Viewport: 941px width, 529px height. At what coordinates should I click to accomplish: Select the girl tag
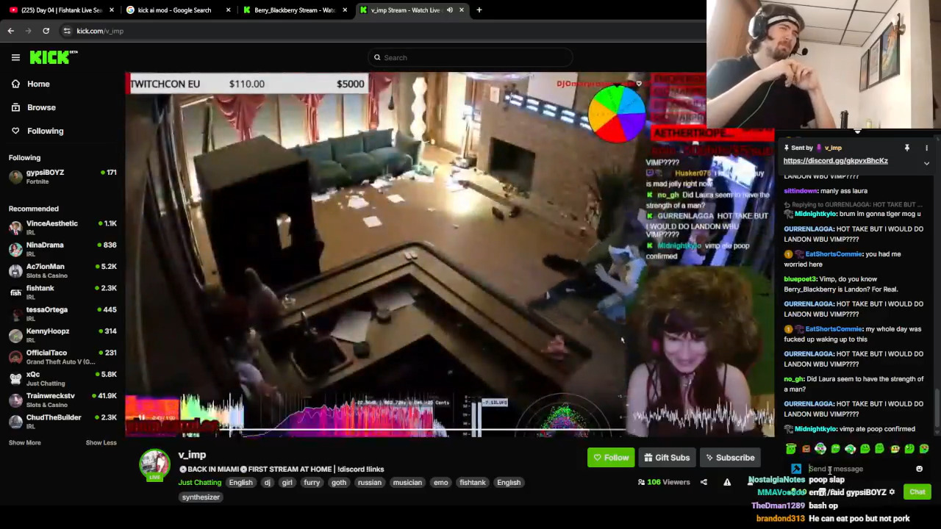(287, 483)
